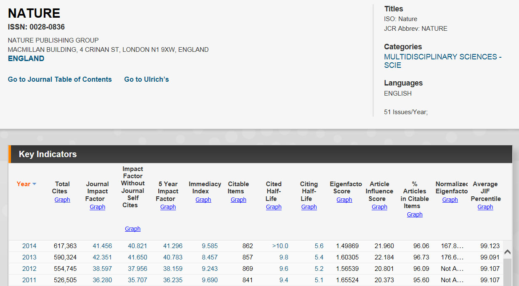Open the Article Influence Score Graph link
Image resolution: width=519 pixels, height=286 pixels.
379,207
